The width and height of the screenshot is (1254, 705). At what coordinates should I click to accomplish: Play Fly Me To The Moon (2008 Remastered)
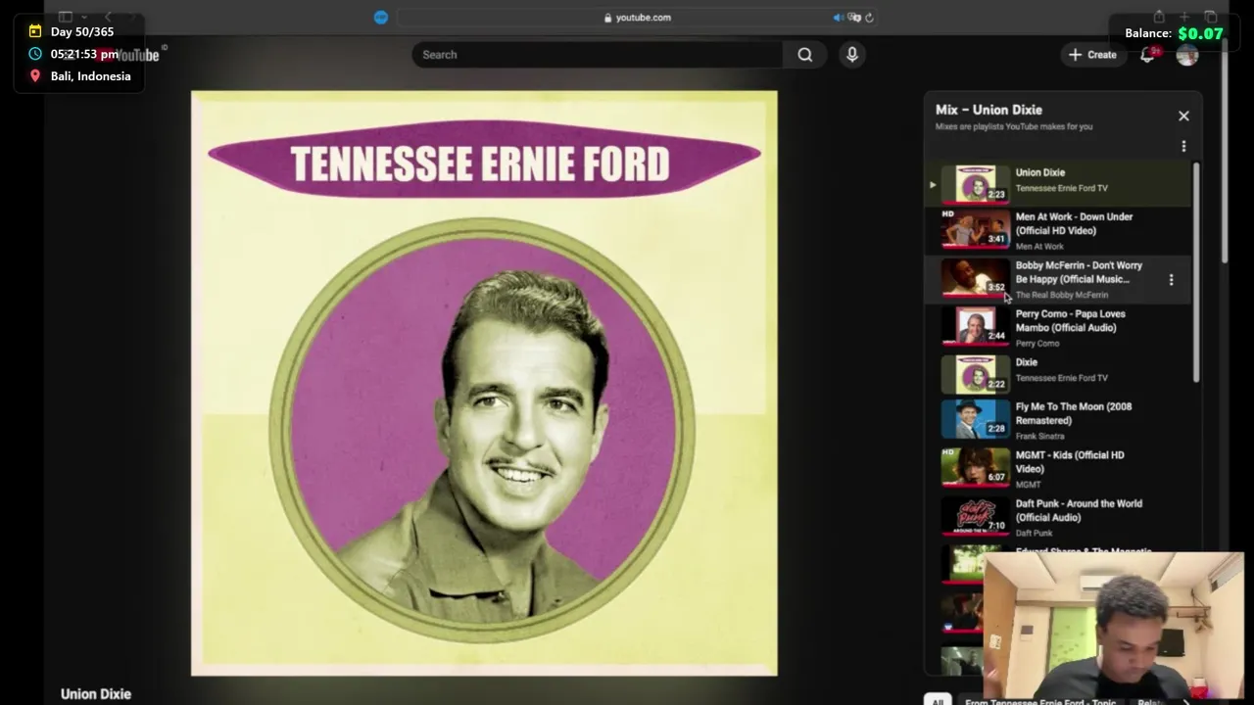click(1073, 413)
